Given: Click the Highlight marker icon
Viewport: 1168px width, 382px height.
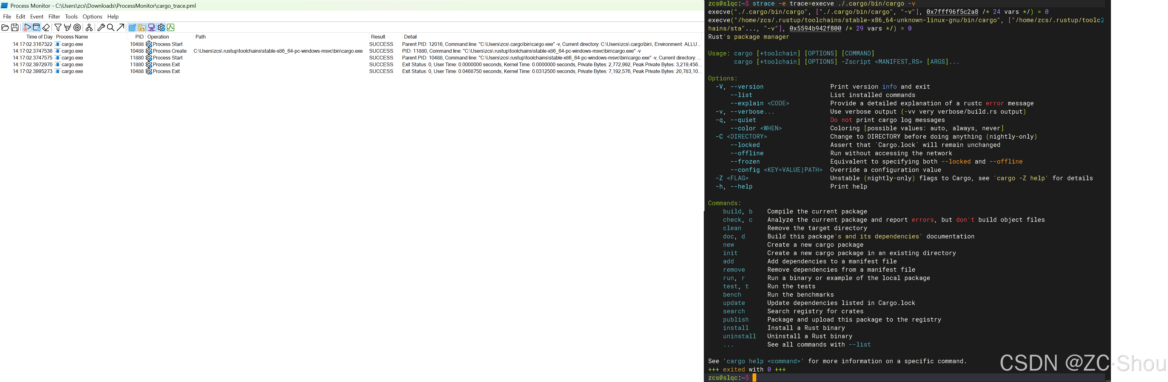Looking at the screenshot, I should click(x=68, y=28).
